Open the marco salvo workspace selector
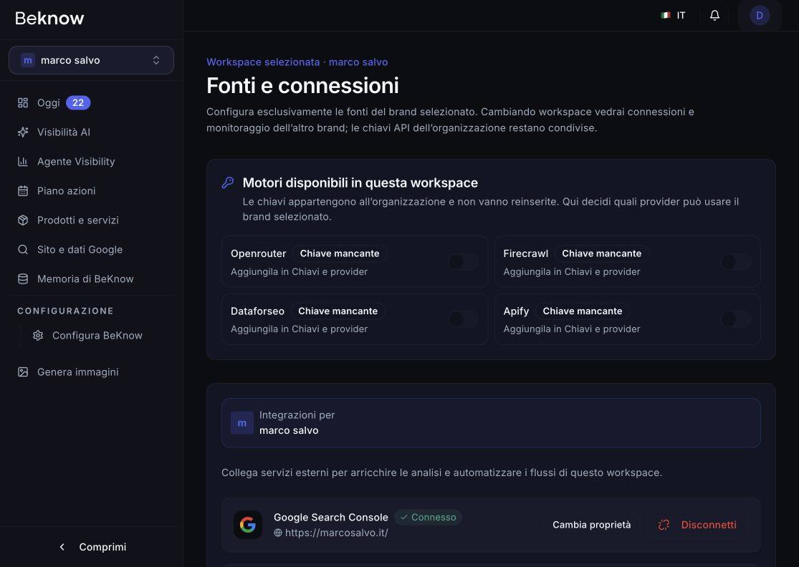Image resolution: width=799 pixels, height=567 pixels. pos(91,60)
